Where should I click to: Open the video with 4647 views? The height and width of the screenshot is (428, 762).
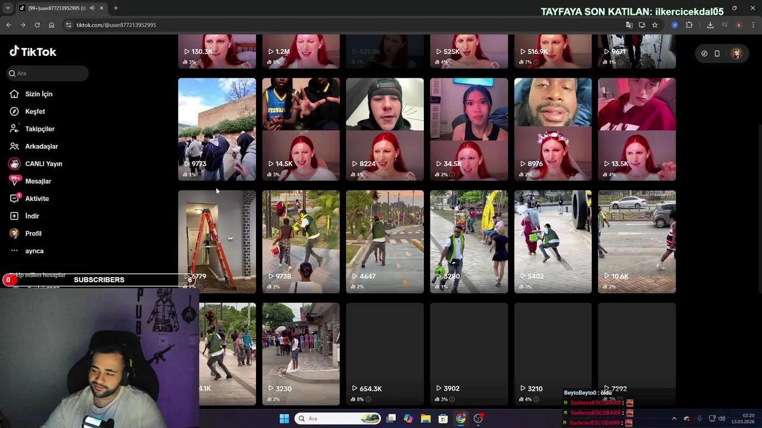coord(385,241)
